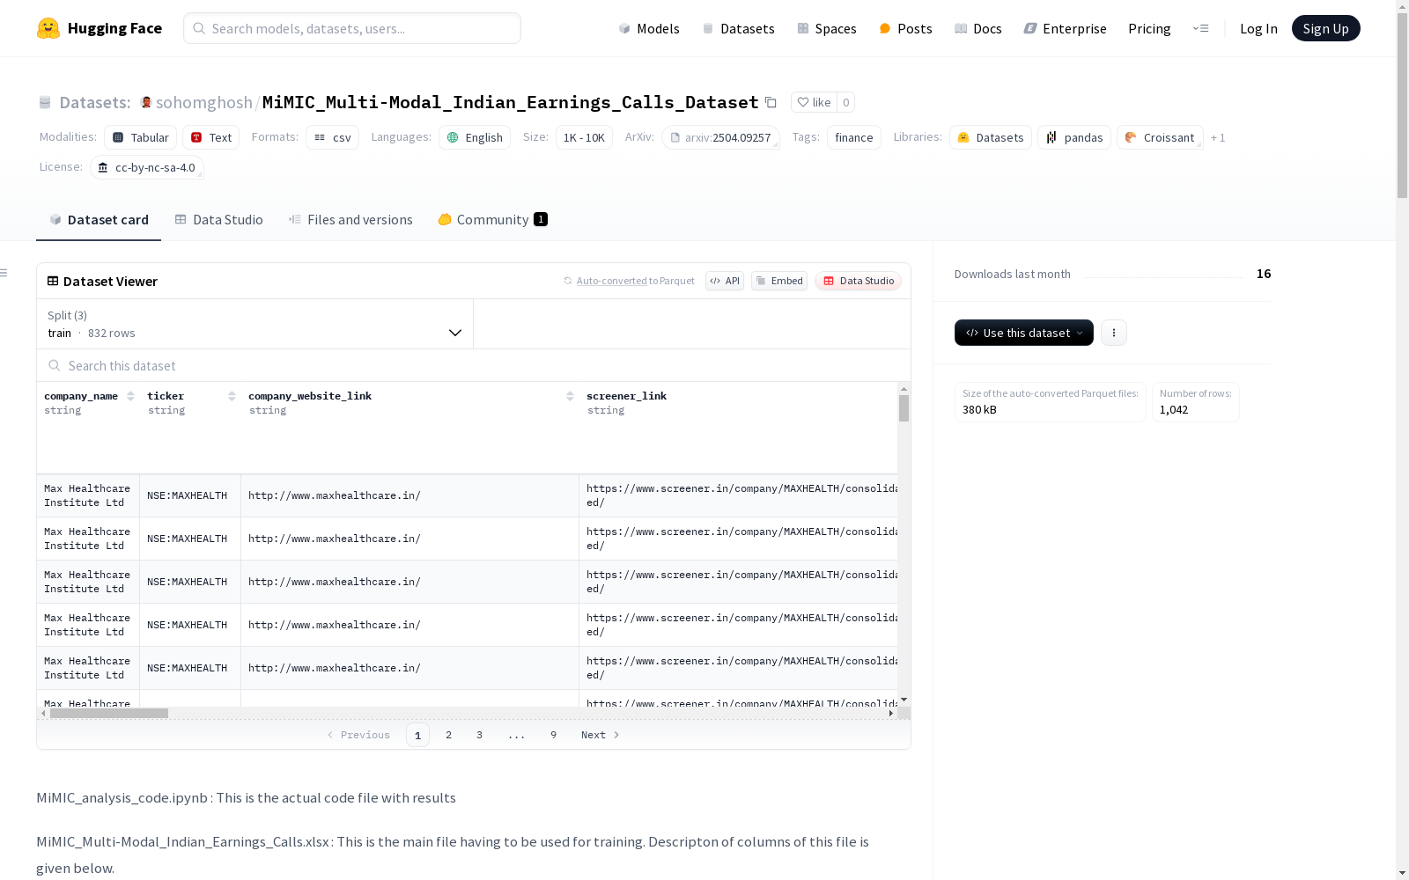1409x880 pixels.
Task: Open Posts in the top navigation
Action: (x=905, y=28)
